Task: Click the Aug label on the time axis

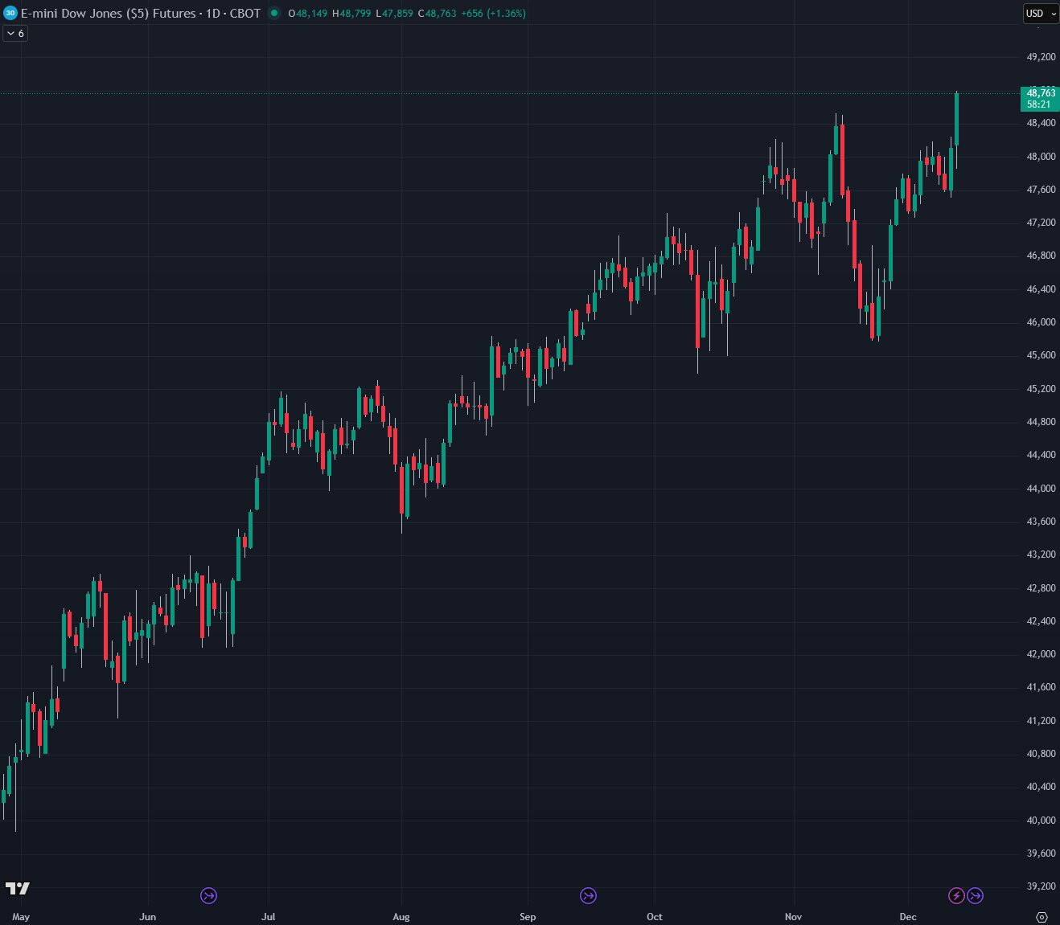Action: pyautogui.click(x=401, y=917)
